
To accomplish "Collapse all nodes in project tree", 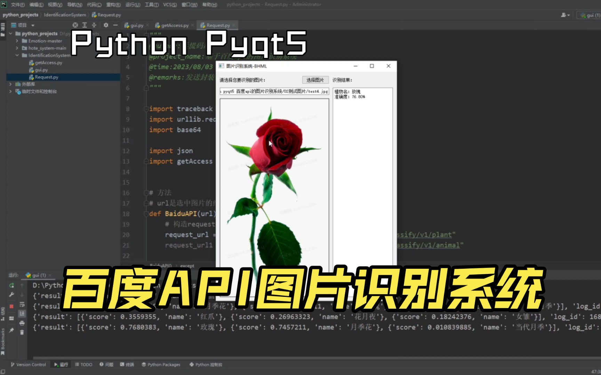I will pyautogui.click(x=94, y=25).
